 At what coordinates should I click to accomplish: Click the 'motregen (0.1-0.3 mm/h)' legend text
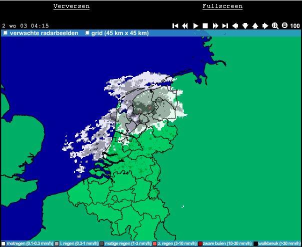click(x=30, y=243)
